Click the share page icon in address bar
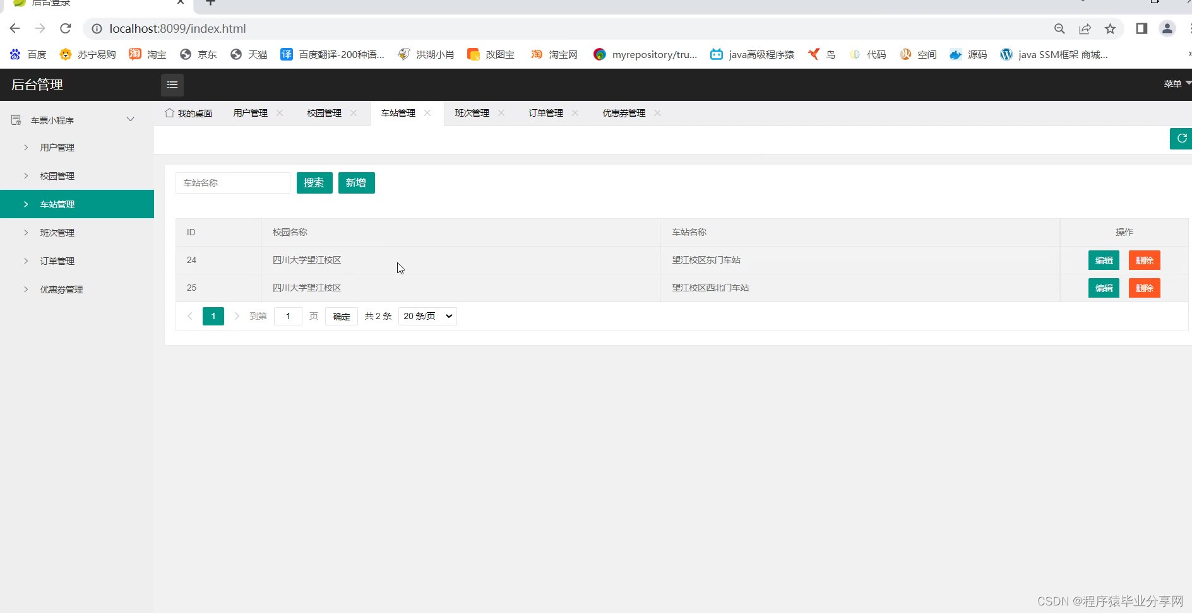This screenshot has width=1192, height=613. click(x=1085, y=28)
